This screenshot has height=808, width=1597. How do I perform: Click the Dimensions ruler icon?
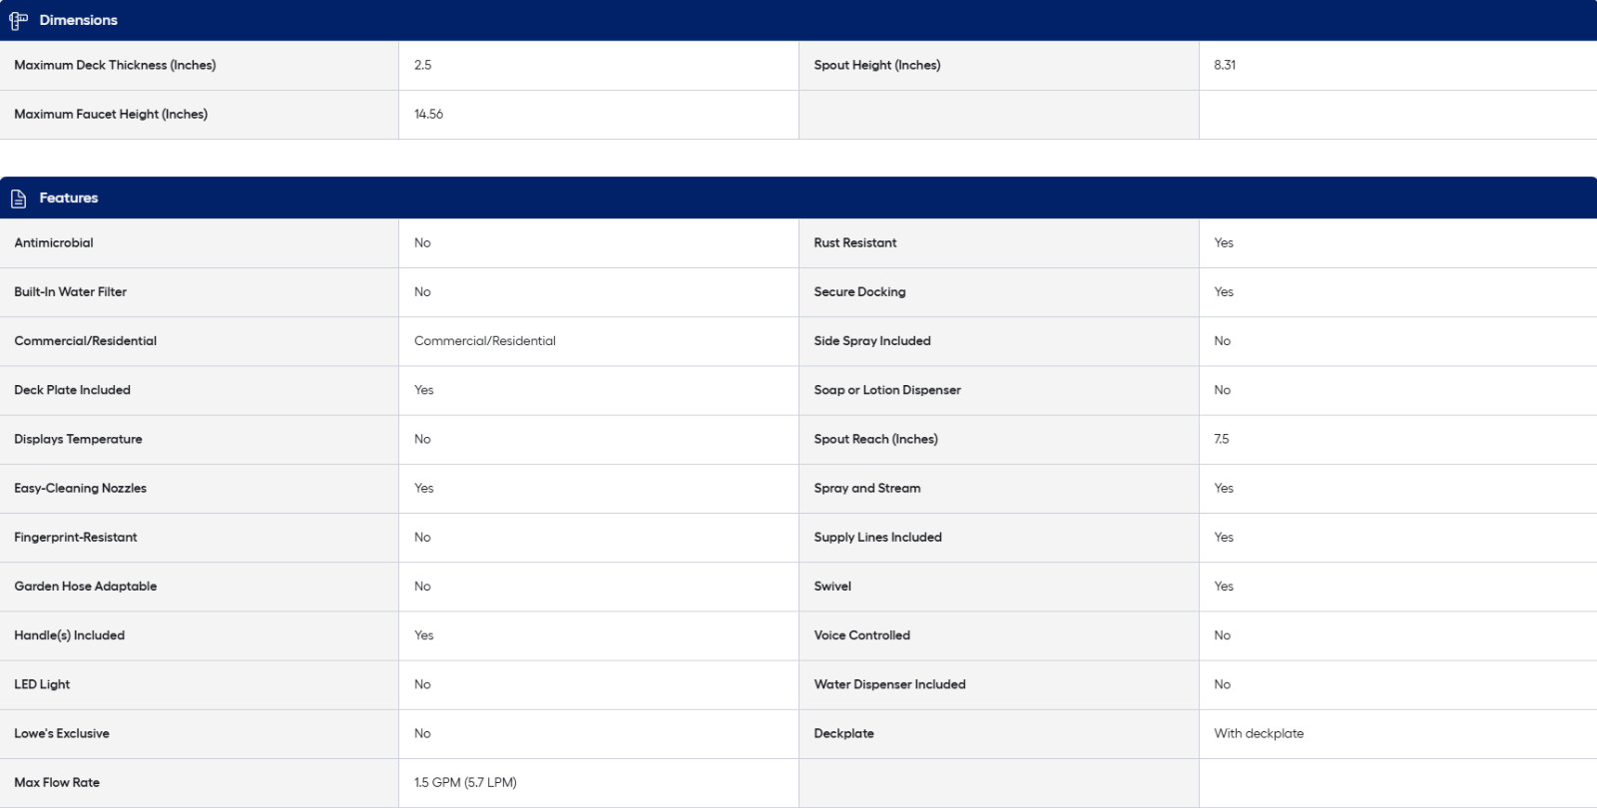pos(18,20)
